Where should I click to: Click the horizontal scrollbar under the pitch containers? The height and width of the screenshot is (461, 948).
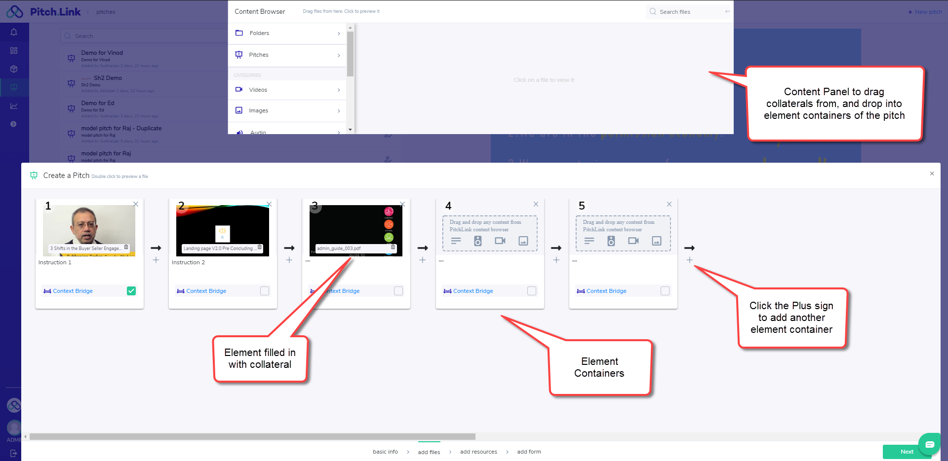(x=252, y=436)
